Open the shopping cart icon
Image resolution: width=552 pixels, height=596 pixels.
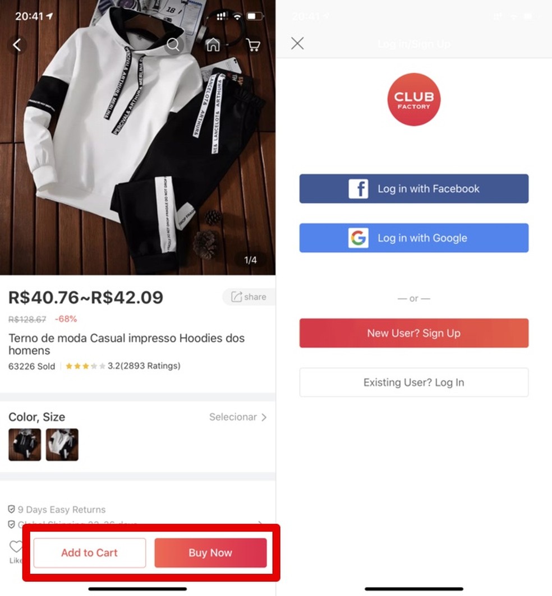point(253,45)
